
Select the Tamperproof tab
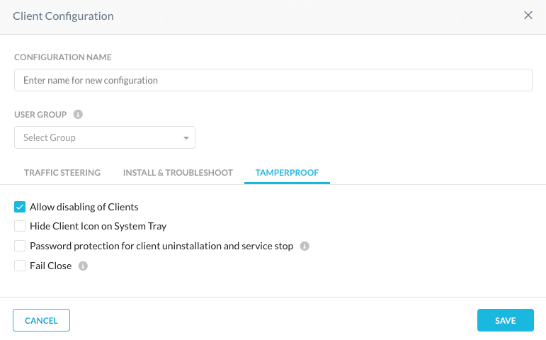tap(287, 173)
